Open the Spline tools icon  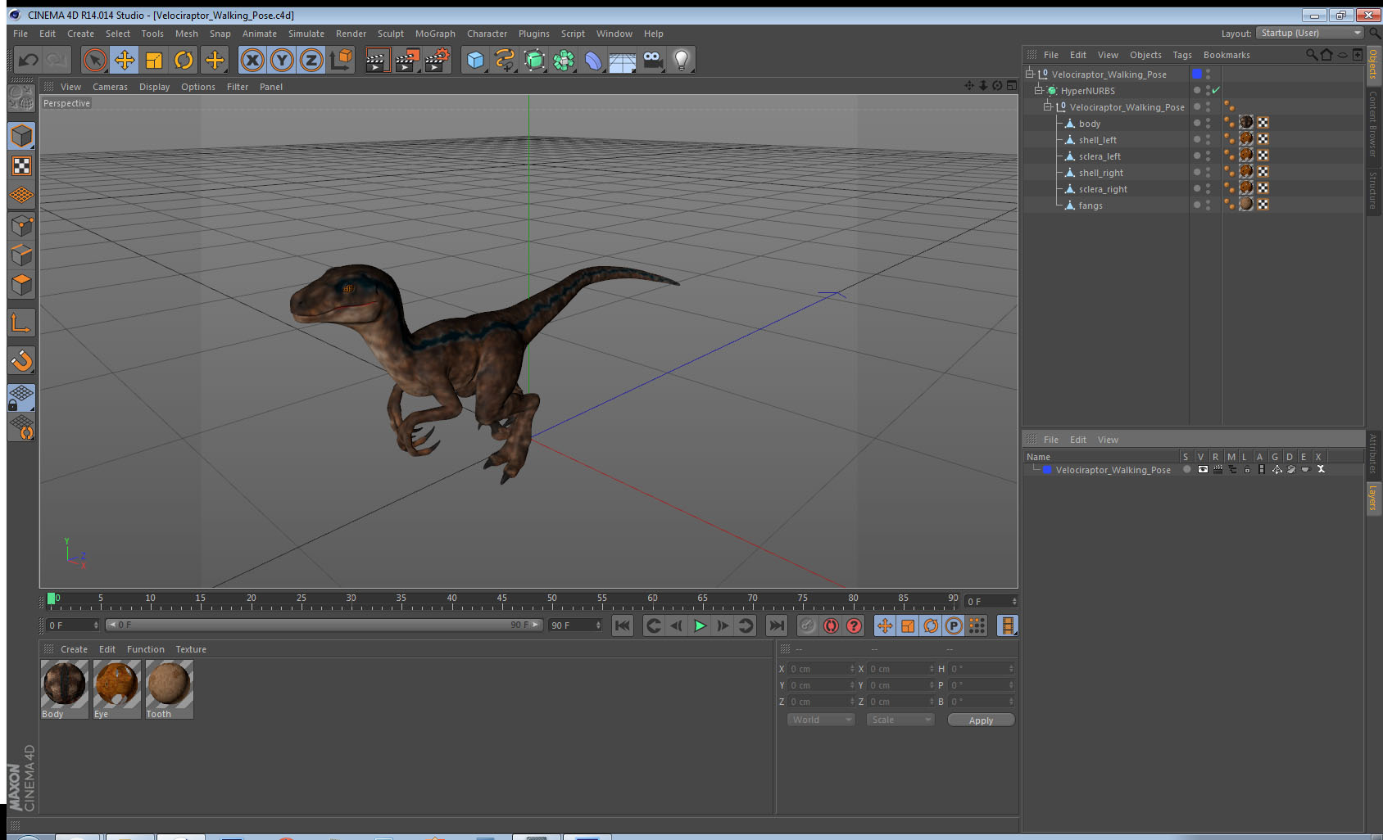coord(505,60)
